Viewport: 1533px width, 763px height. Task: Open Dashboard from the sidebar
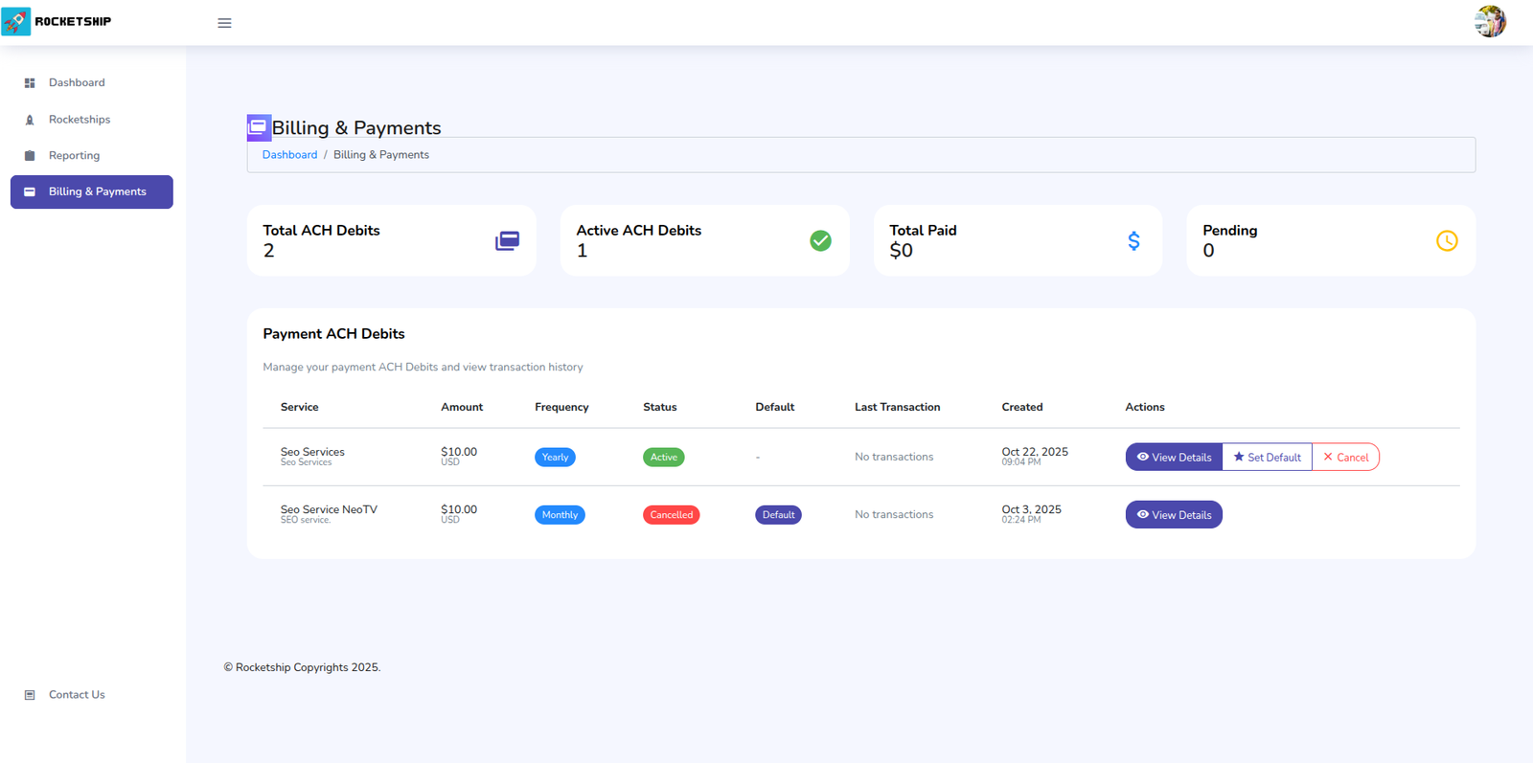[77, 83]
